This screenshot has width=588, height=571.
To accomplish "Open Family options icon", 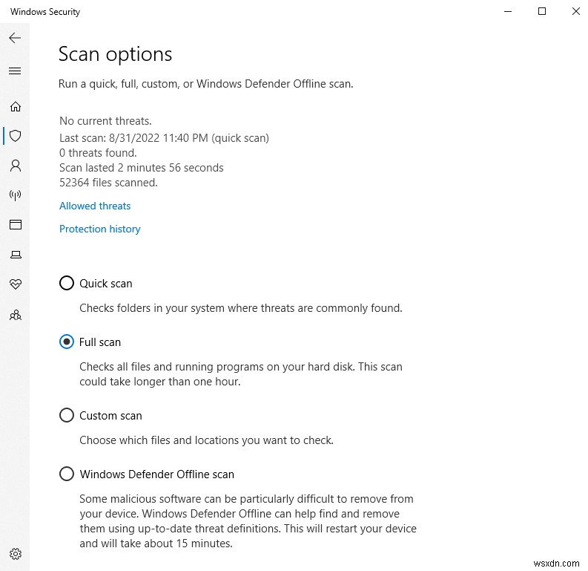I will click(x=15, y=315).
